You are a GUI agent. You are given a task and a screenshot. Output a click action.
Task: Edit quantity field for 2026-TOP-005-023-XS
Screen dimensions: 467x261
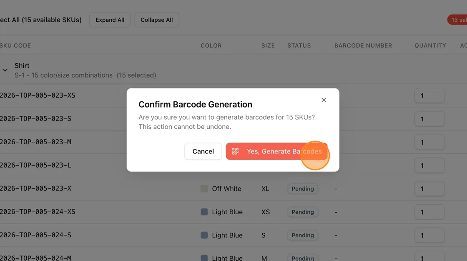tap(429, 95)
